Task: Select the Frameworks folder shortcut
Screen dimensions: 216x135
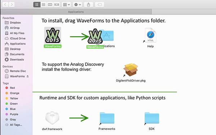Action: click(x=107, y=118)
